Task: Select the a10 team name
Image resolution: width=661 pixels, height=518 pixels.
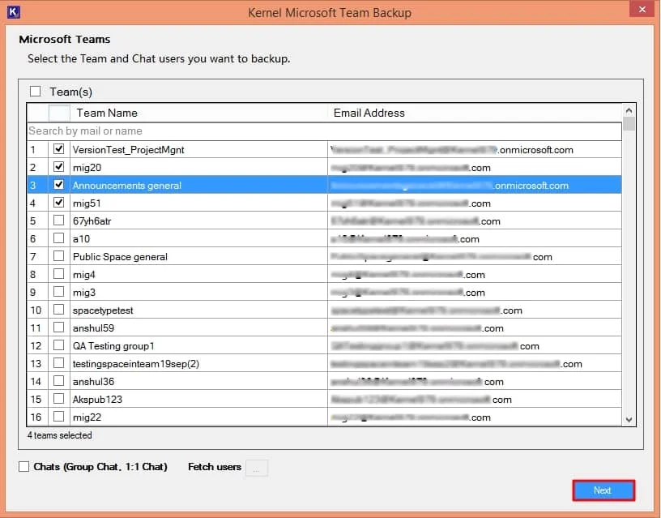Action: [x=81, y=239]
